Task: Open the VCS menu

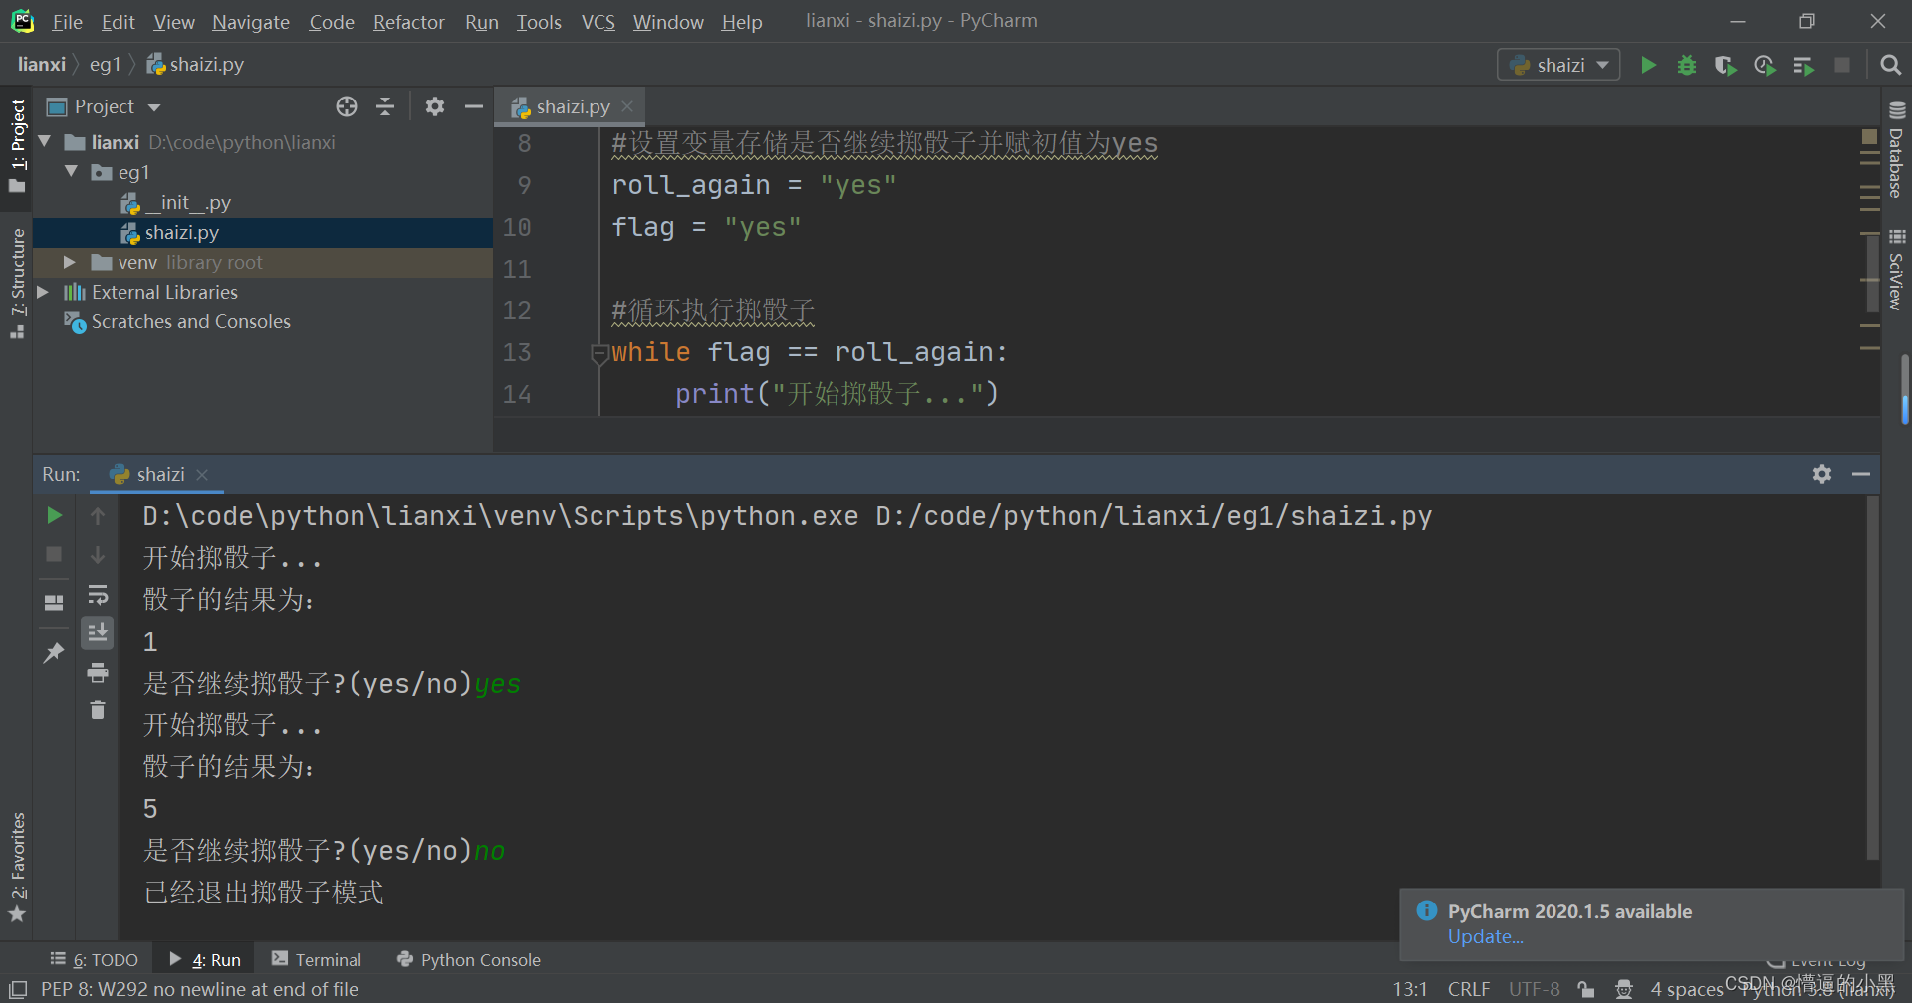Action: 597,21
